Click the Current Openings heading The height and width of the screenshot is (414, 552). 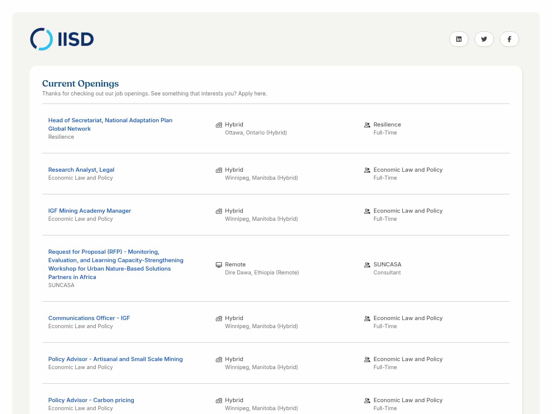(x=80, y=84)
